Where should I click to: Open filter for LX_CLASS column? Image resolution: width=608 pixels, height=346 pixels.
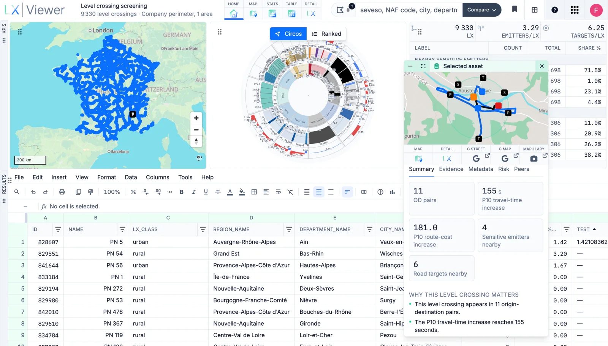pyautogui.click(x=203, y=230)
